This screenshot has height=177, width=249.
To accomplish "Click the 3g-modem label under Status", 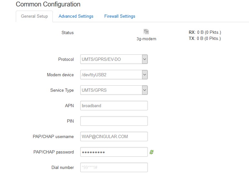I will [x=146, y=39].
